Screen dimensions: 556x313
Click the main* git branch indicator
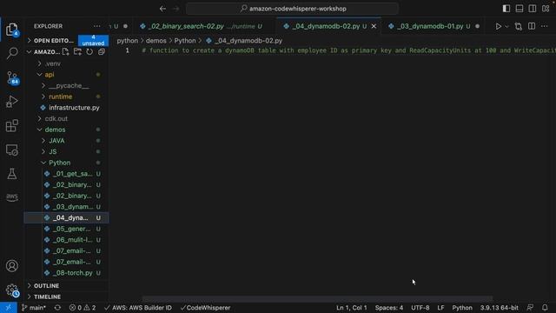(x=34, y=308)
